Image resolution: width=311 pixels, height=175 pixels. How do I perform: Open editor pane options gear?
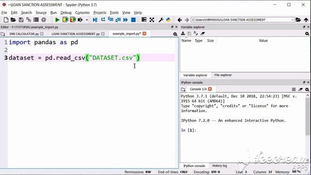point(175,34)
